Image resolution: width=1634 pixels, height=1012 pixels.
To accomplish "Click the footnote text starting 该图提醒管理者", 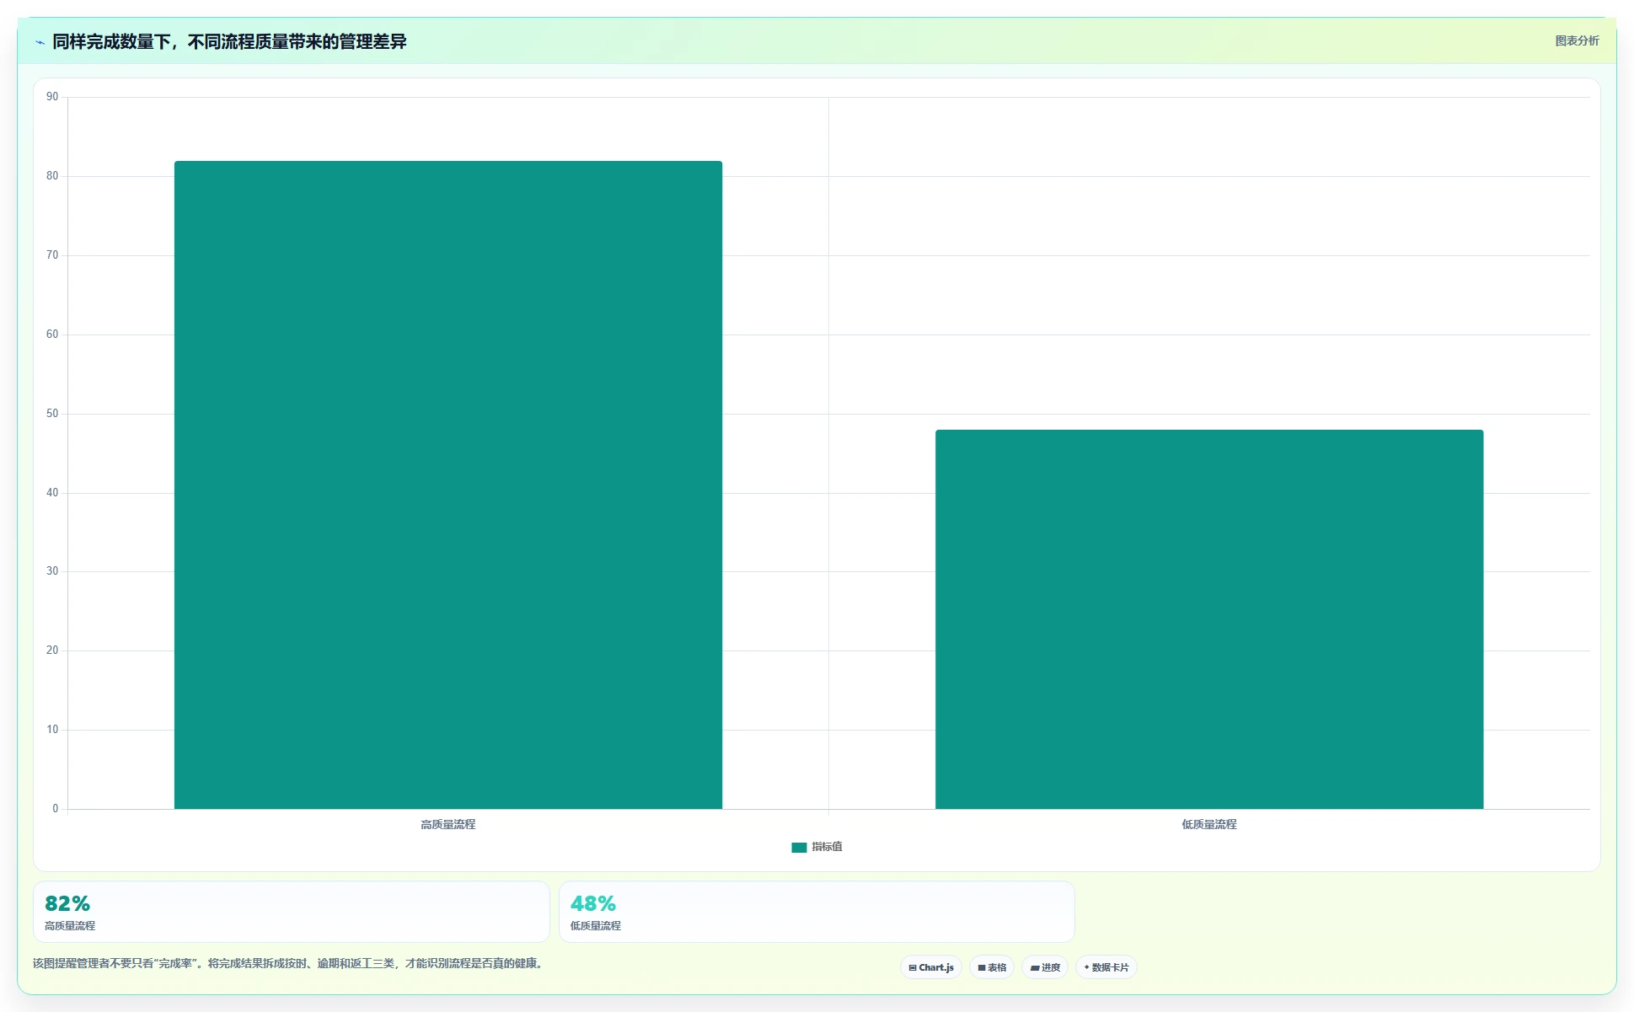I will tap(287, 963).
